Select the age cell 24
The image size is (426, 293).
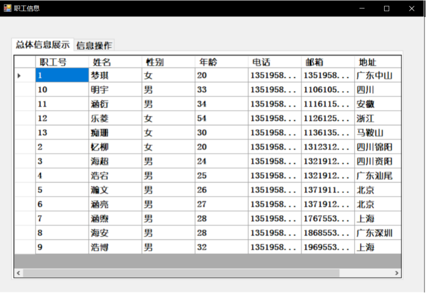(221, 161)
